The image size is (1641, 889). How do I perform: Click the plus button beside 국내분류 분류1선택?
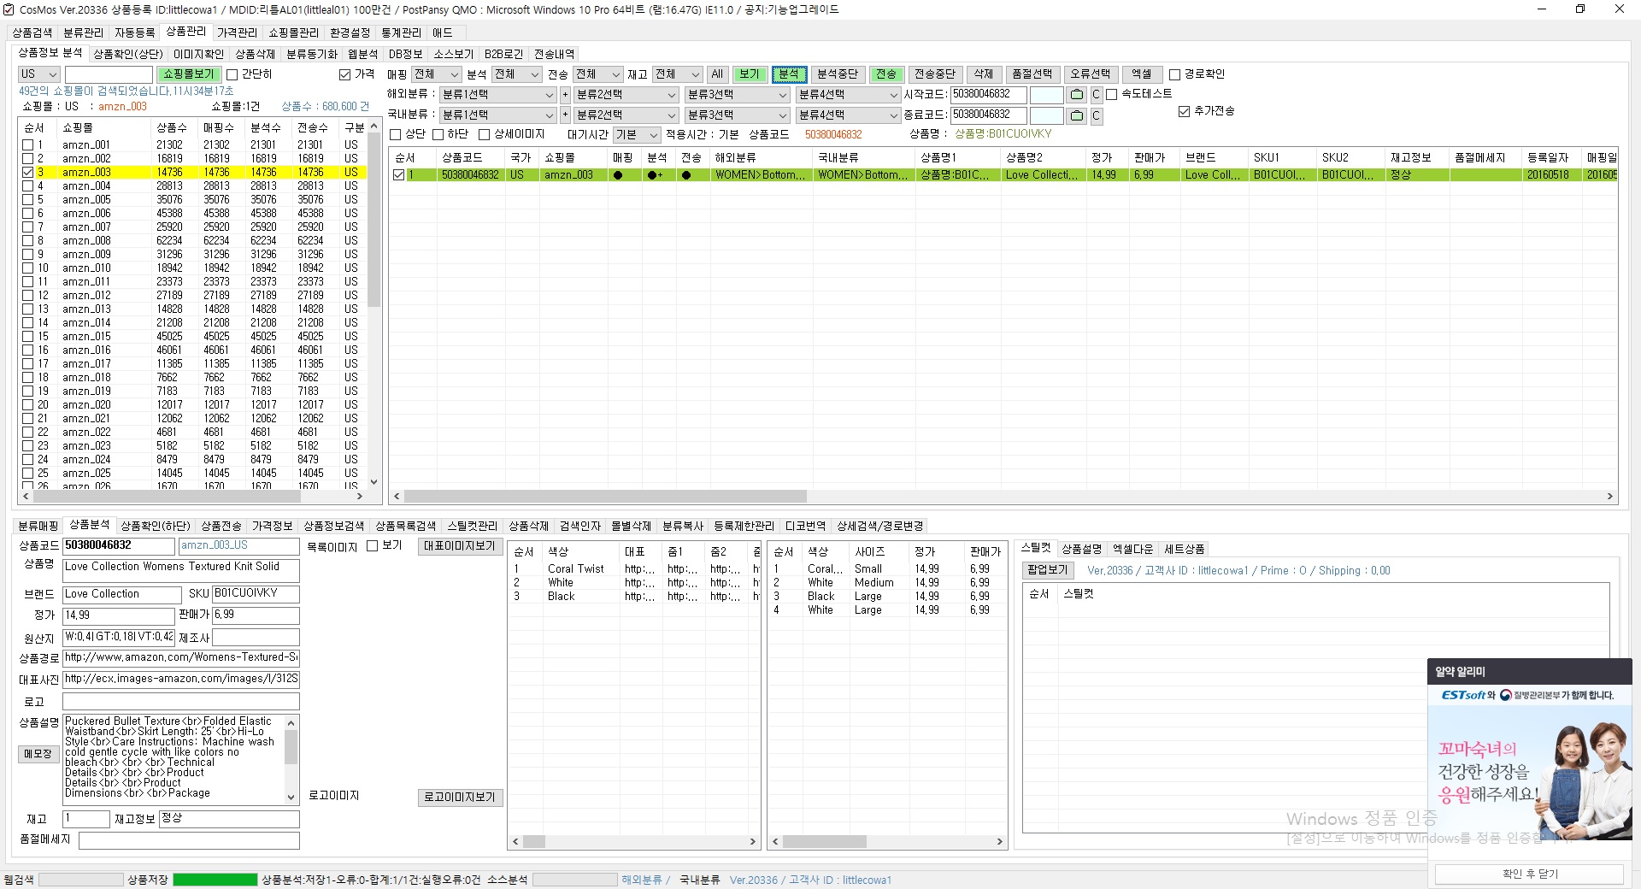pyautogui.click(x=565, y=115)
